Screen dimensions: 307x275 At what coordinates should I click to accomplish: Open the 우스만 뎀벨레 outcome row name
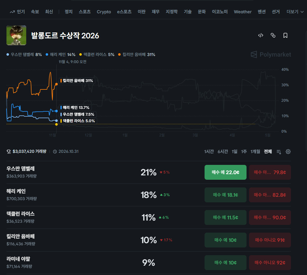pyautogui.click(x=20, y=169)
